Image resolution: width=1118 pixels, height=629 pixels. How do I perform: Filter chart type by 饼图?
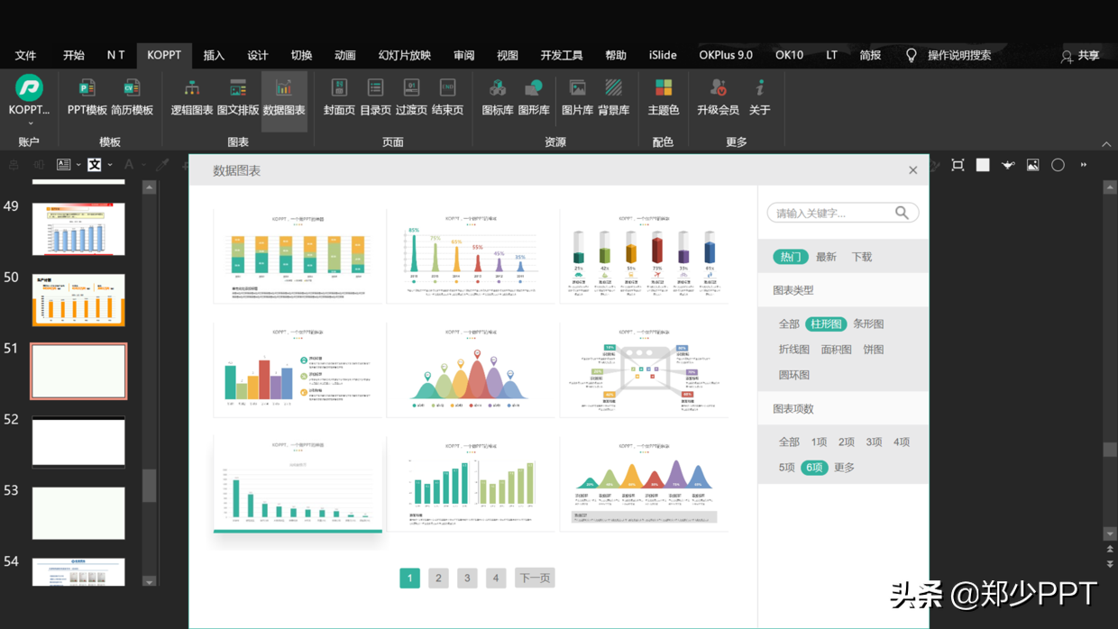[x=874, y=349]
